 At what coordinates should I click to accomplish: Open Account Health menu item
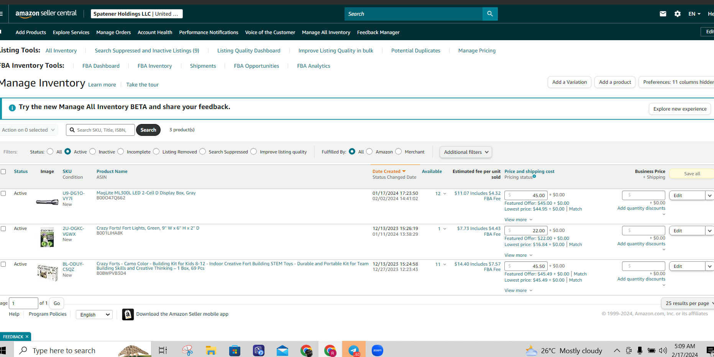click(x=155, y=33)
